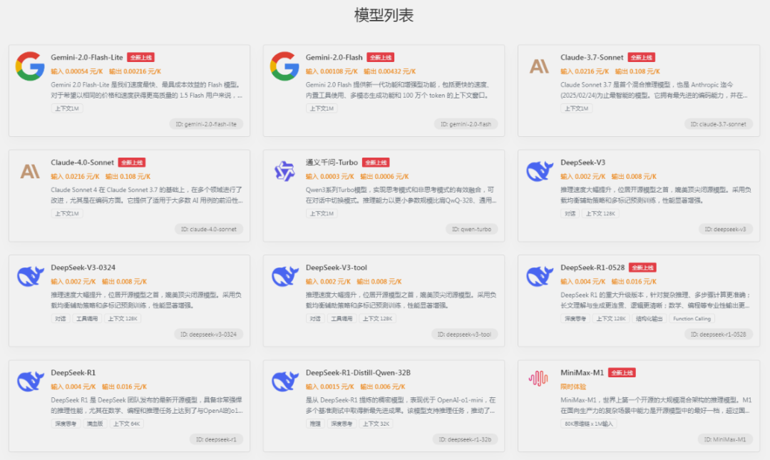Click the 全新上线 badge on MiniMax-M1

click(622, 373)
